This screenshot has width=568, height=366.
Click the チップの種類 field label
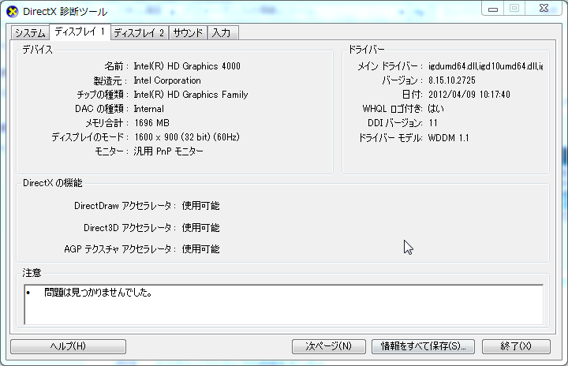click(x=103, y=95)
